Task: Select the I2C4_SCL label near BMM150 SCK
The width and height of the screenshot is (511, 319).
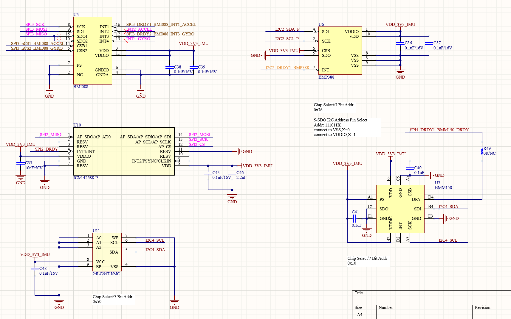Action: tap(448, 240)
